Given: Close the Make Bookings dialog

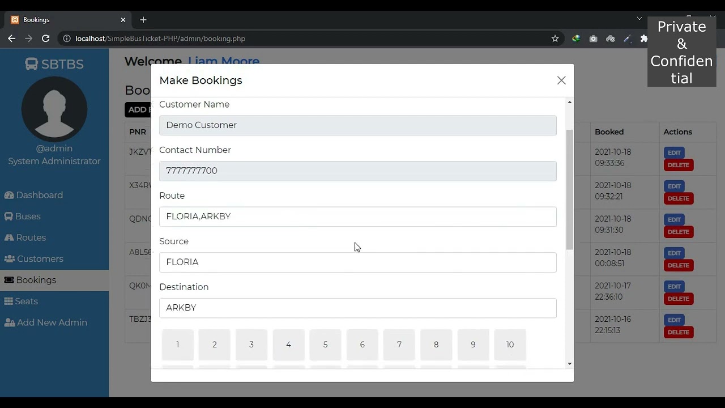Looking at the screenshot, I should (x=561, y=80).
